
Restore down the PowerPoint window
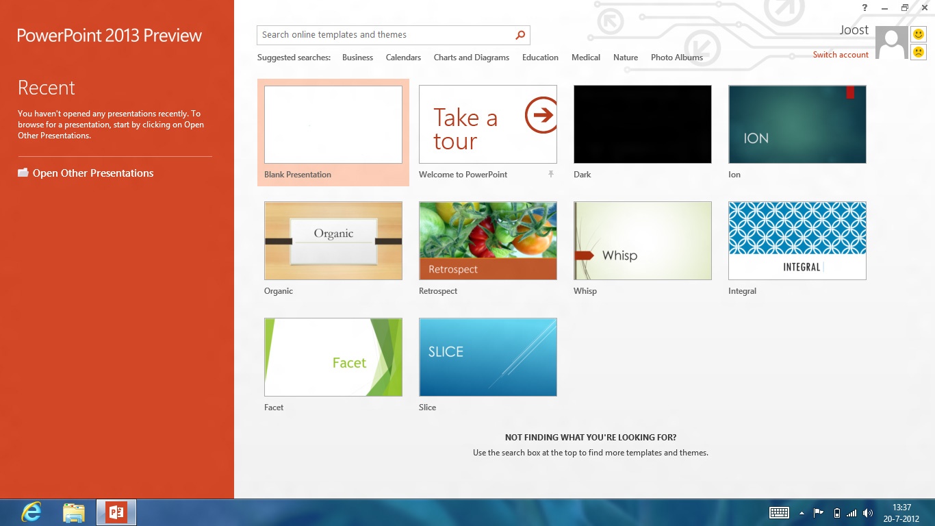[x=905, y=8]
